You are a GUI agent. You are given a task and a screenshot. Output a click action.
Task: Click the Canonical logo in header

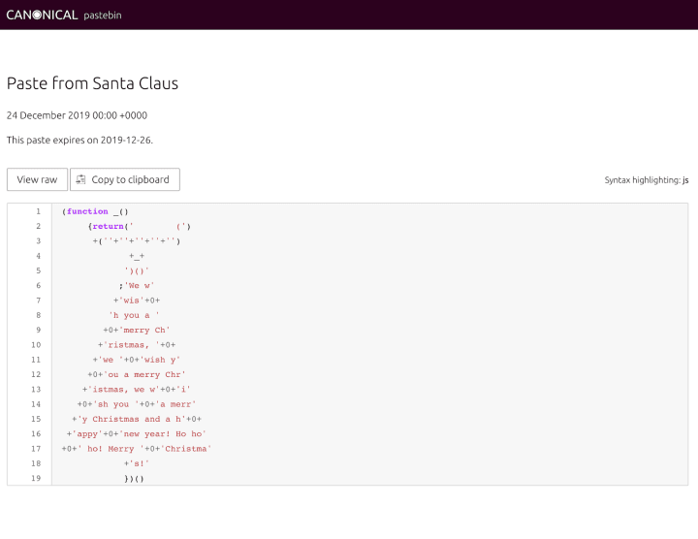[x=42, y=15]
